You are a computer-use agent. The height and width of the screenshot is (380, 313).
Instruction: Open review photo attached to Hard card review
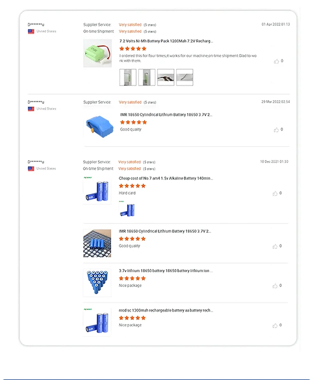(x=127, y=209)
